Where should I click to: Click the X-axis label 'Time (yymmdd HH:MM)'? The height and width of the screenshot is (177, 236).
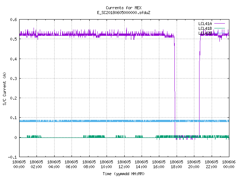click(124, 174)
